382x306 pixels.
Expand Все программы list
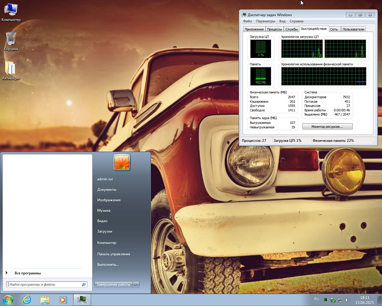click(x=27, y=273)
